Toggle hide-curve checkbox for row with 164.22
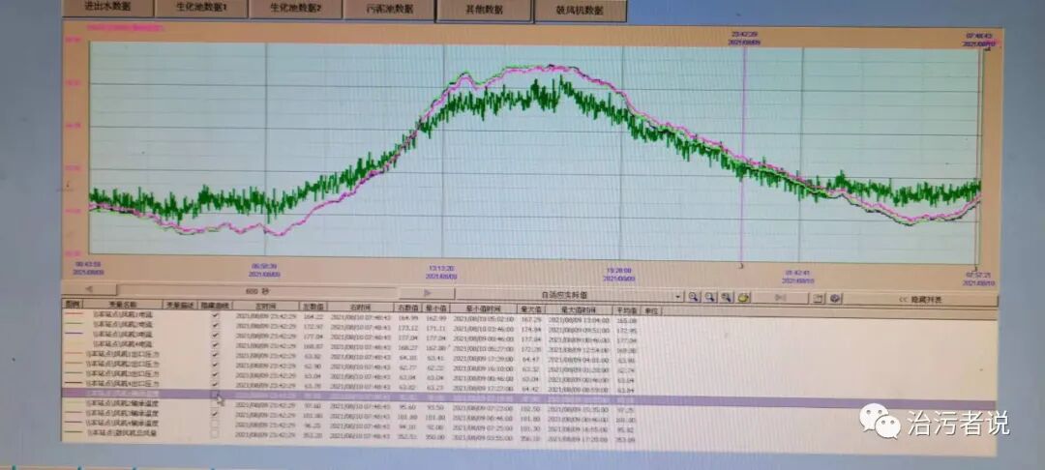The image size is (1045, 470). pyautogui.click(x=215, y=316)
